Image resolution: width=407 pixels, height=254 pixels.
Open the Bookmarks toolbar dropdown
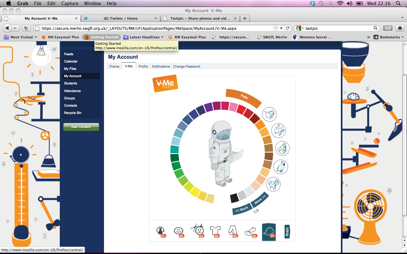389,37
